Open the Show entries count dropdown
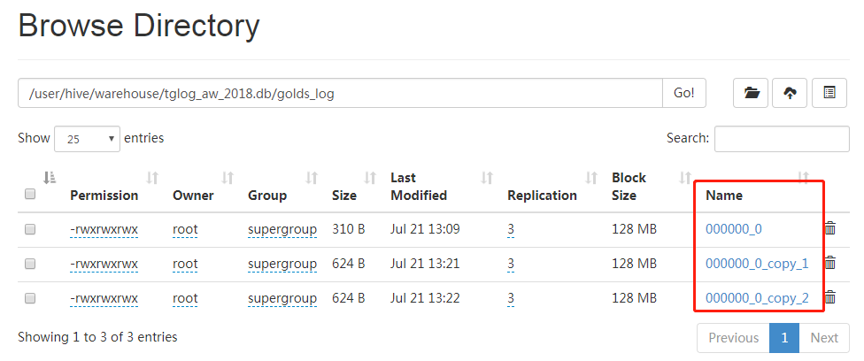This screenshot has height=361, width=864. (87, 139)
